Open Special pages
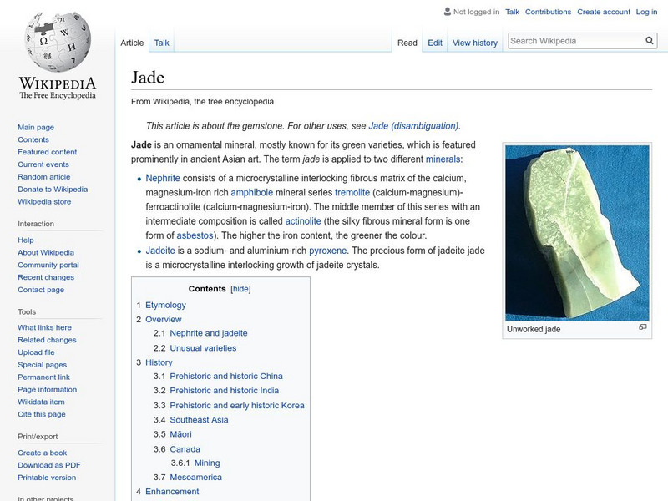The image size is (668, 501). pos(43,365)
